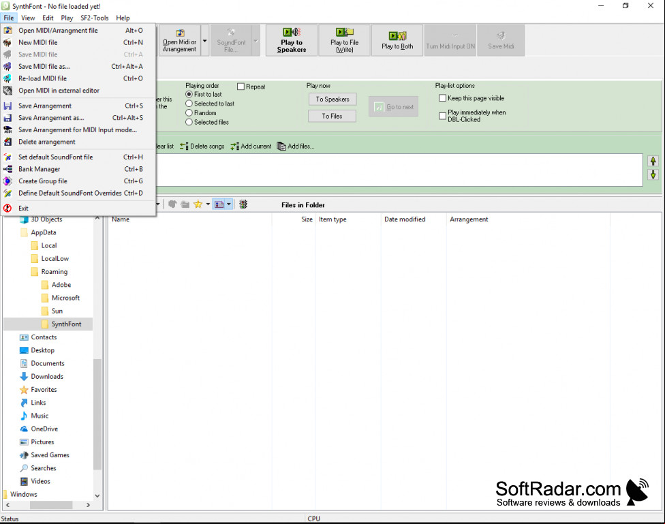Viewport: 665px width, 524px height.
Task: Open view mode dropdown arrow in folder toolbar
Action: tap(229, 204)
